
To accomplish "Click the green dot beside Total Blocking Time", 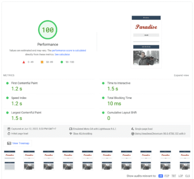I will click(103, 98).
